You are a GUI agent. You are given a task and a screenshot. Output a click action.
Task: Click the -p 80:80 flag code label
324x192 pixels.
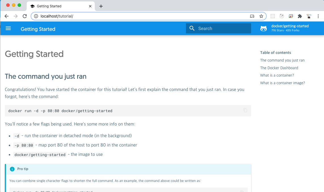click(x=24, y=145)
